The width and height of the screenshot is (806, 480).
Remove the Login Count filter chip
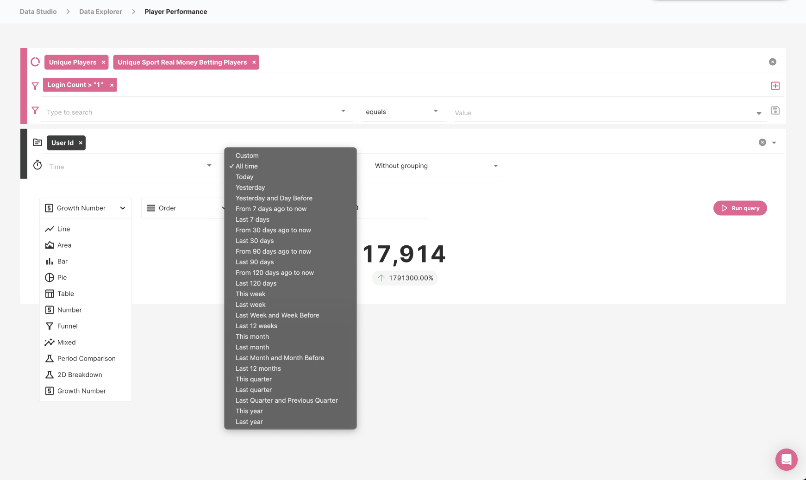tap(112, 85)
